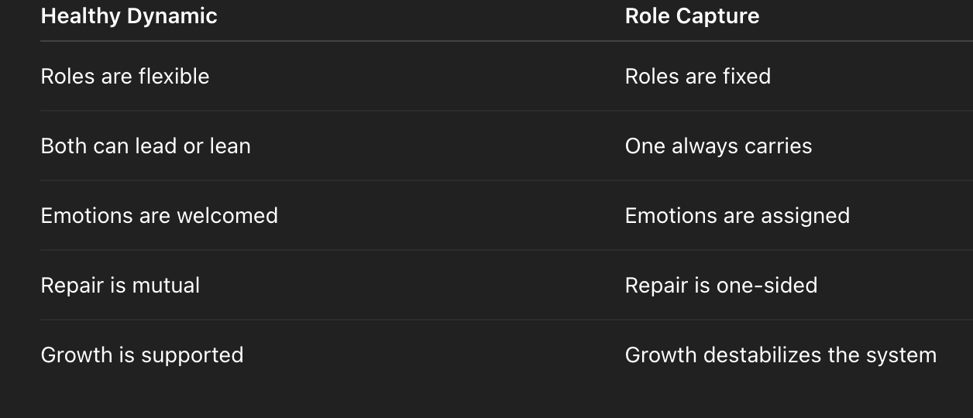Select the Roles are flexible cell
The image size is (973, 418).
pyautogui.click(x=125, y=76)
